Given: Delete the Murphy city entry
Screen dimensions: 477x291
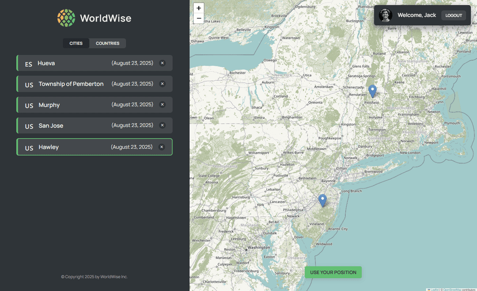Looking at the screenshot, I should click(x=162, y=105).
